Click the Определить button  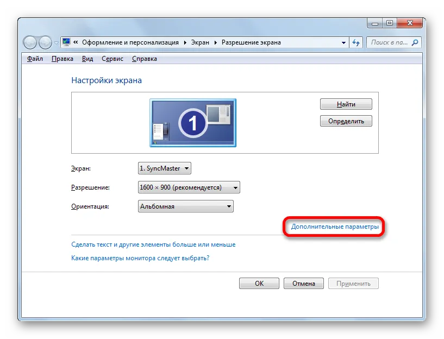[x=346, y=121]
